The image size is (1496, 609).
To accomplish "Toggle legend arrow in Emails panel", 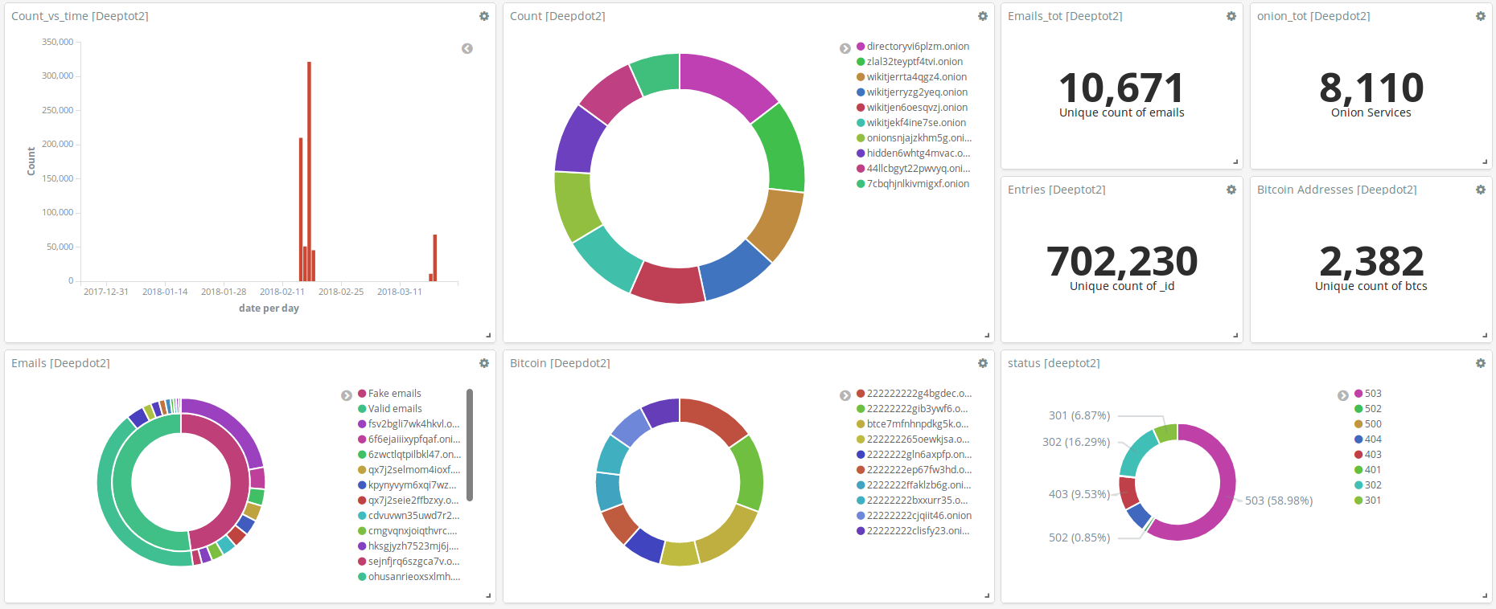I will [x=347, y=395].
